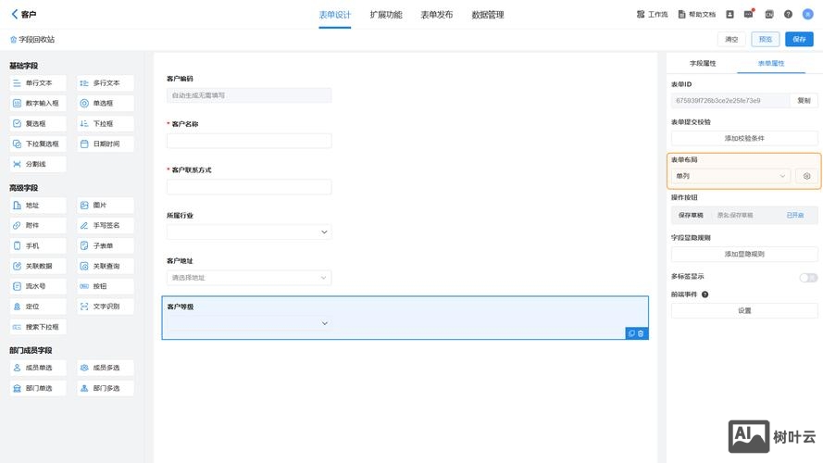Click 添加显隐规则 button
This screenshot has height=463, width=823.
[744, 254]
